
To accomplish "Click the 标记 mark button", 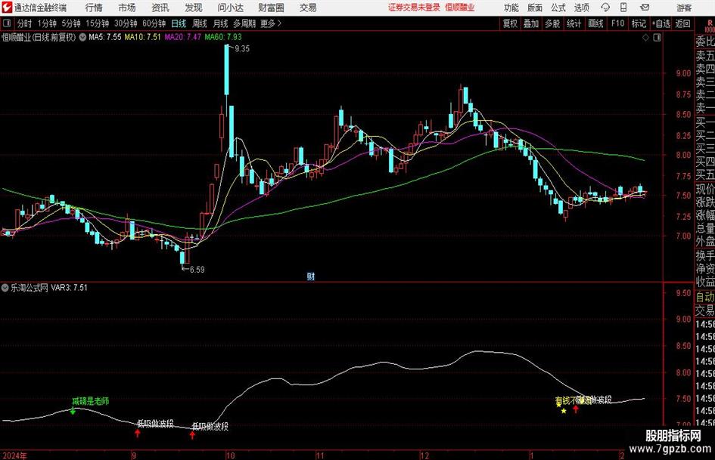I will coord(639,23).
